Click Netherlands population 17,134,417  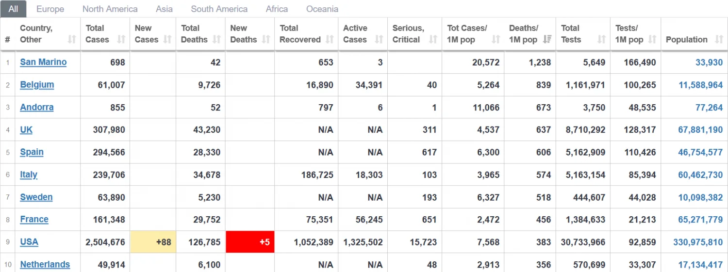click(x=700, y=264)
